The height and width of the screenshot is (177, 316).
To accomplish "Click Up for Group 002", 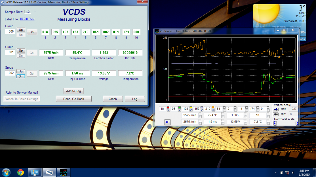I will pyautogui.click(x=21, y=71).
